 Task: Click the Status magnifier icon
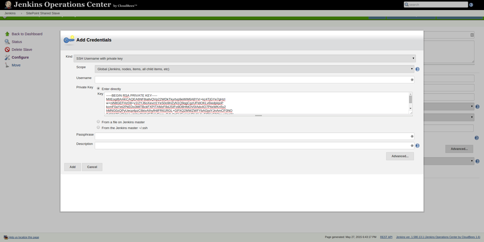pyautogui.click(x=7, y=42)
